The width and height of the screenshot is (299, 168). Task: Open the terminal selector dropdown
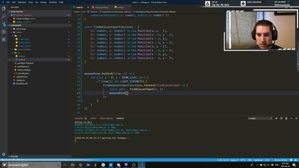[x=260, y=118]
